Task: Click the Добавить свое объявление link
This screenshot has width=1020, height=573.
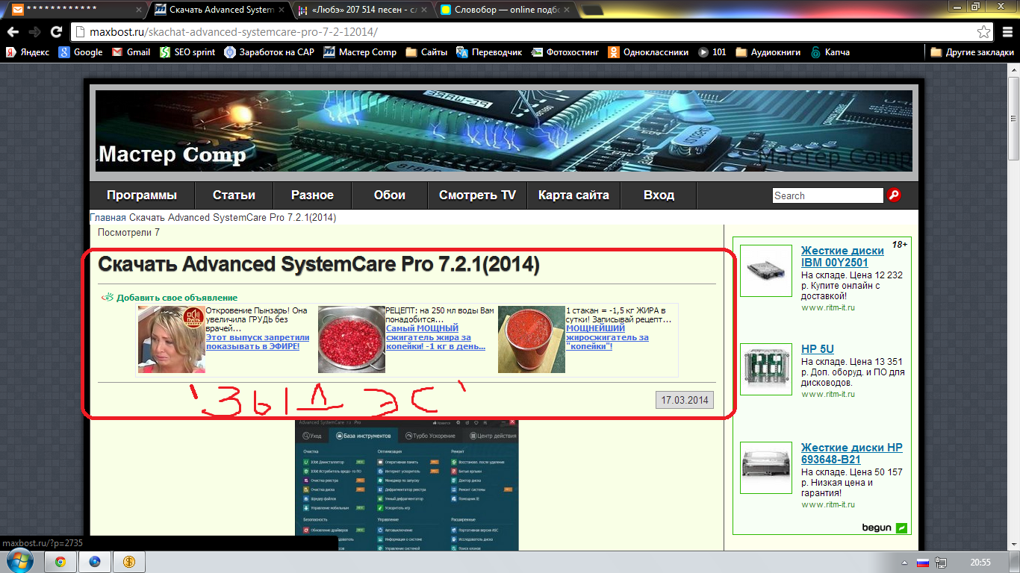Action: (177, 298)
